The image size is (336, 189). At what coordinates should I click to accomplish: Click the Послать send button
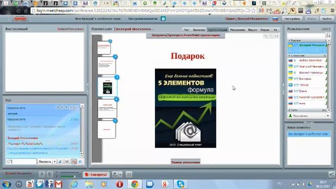pyautogui.click(x=45, y=162)
